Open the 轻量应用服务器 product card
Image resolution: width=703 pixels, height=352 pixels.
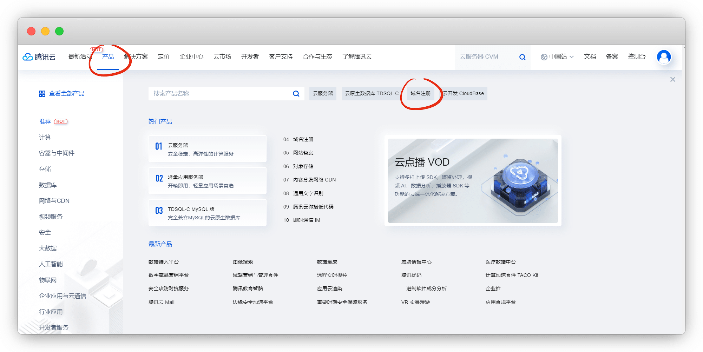pyautogui.click(x=207, y=181)
